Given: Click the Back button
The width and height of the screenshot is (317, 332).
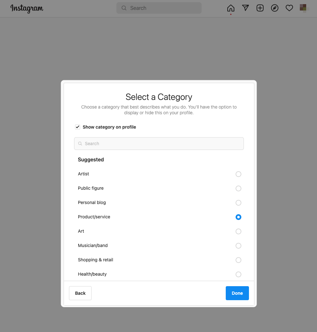Looking at the screenshot, I should pyautogui.click(x=80, y=293).
